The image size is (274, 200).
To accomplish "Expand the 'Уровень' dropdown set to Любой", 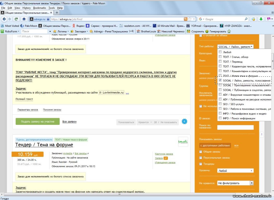I will [x=235, y=171].
